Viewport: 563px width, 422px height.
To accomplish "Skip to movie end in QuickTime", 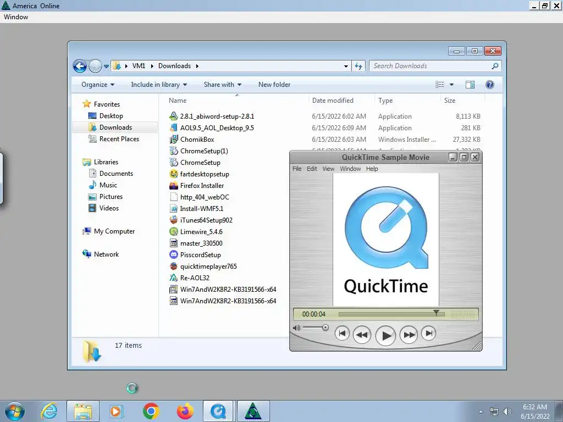I will [x=429, y=334].
